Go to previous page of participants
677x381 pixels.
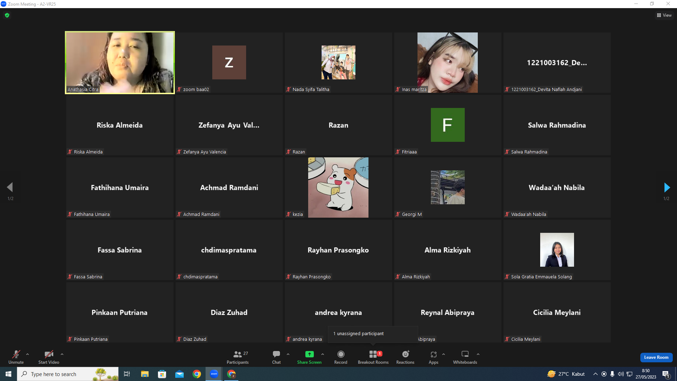point(10,187)
